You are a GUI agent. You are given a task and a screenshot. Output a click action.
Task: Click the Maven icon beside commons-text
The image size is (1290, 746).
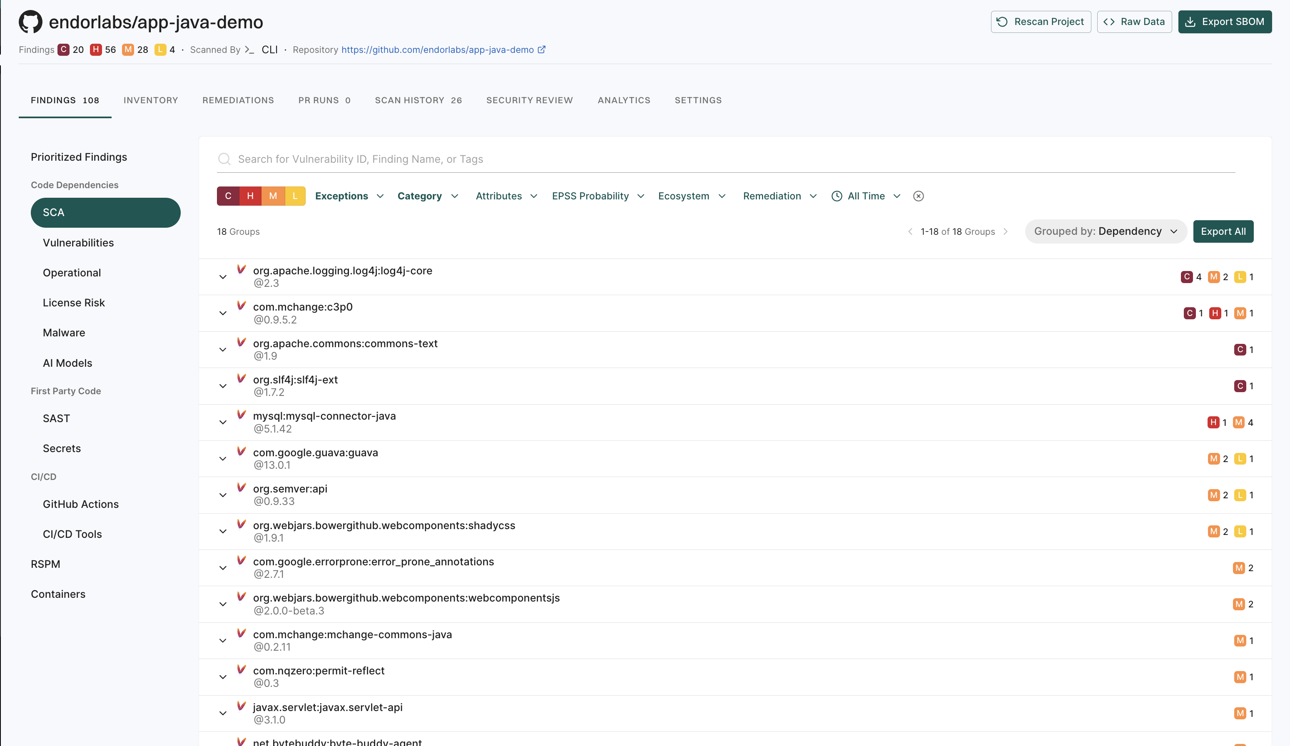click(x=242, y=342)
